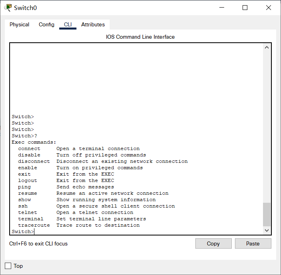The width and height of the screenshot is (281, 275).
Task: Click 'Show running system information' description
Action: (106, 200)
